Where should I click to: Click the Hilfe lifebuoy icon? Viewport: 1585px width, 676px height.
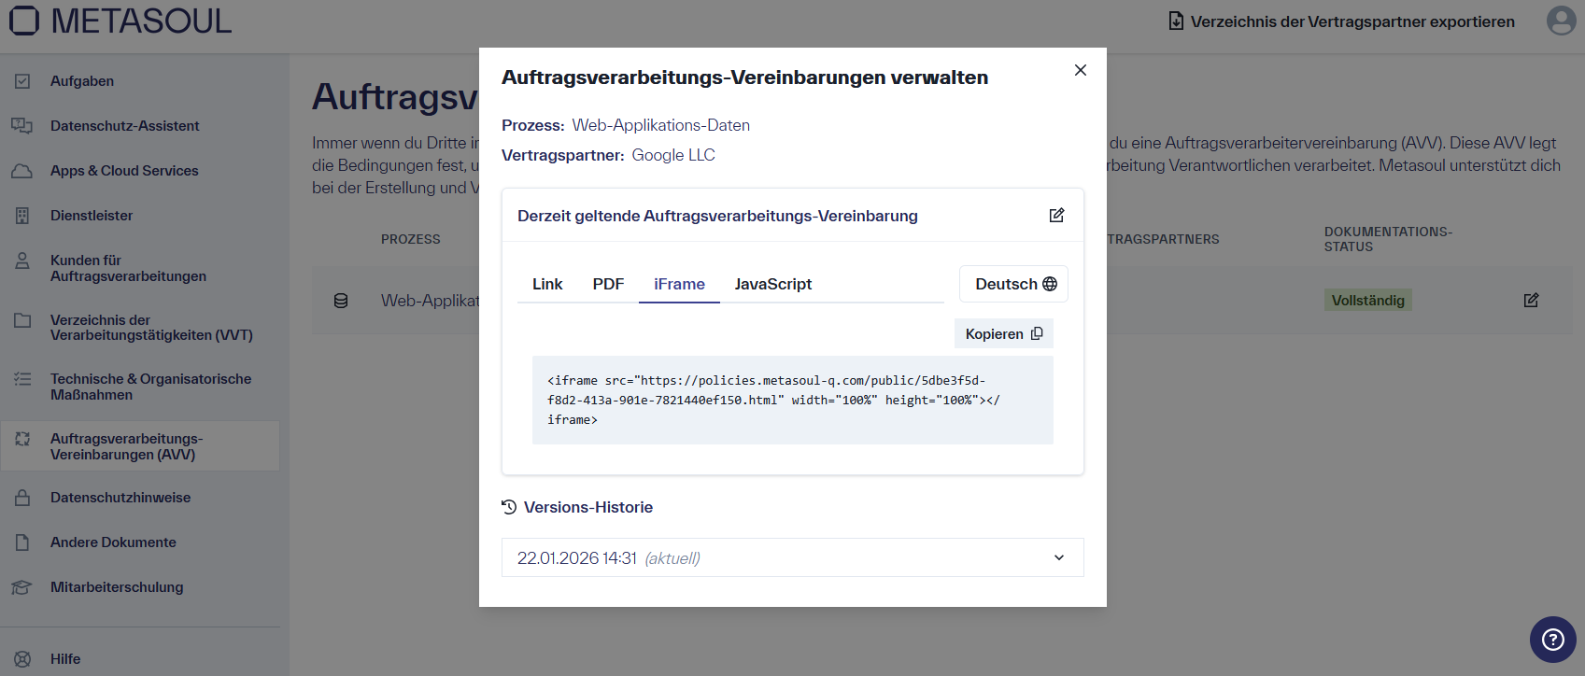tap(22, 659)
